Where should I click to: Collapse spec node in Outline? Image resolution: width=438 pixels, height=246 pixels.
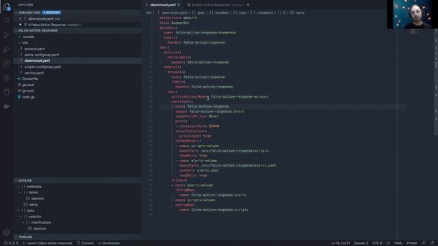click(18, 210)
